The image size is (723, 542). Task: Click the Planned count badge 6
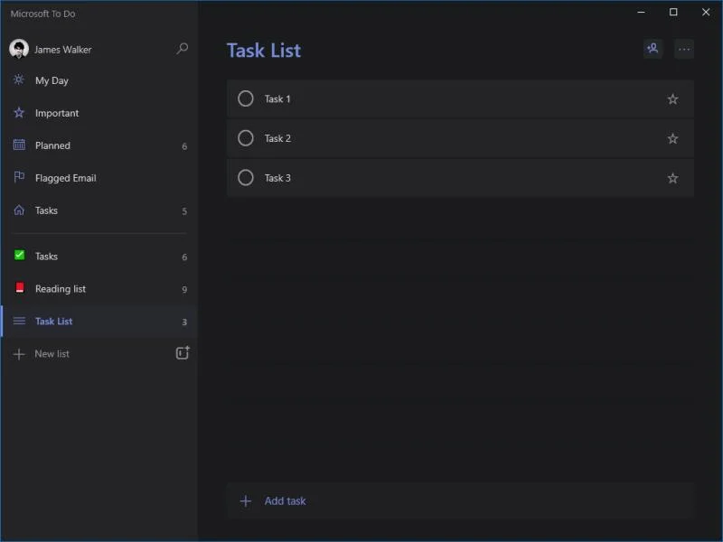184,146
